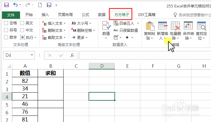
Task: Click the 查找定位 magnifier icon
Action: [201, 26]
